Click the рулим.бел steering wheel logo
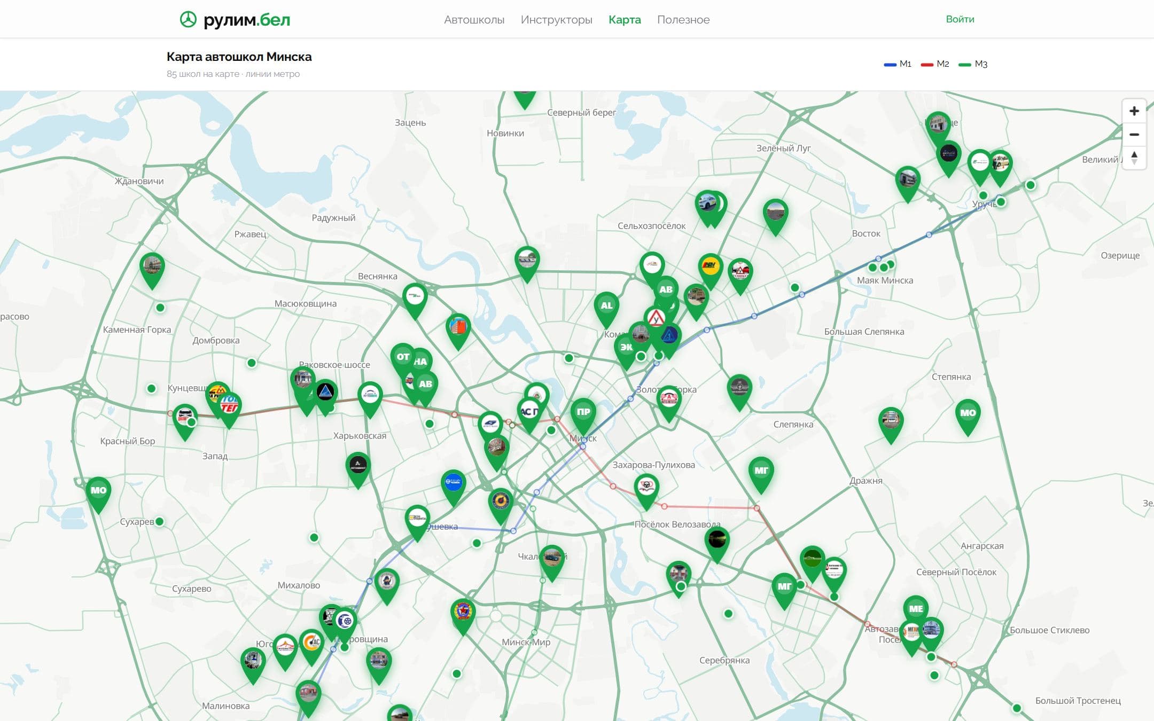 click(188, 20)
